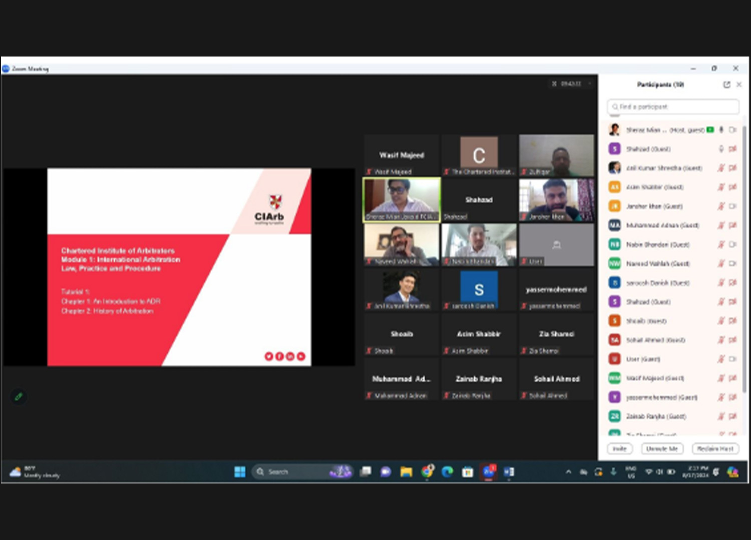The image size is (751, 540).
Task: Open File Explorer from the taskbar
Action: (406, 471)
